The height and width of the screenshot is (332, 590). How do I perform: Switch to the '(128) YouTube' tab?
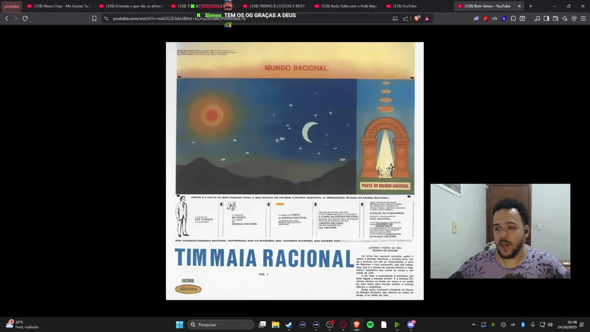tap(417, 6)
